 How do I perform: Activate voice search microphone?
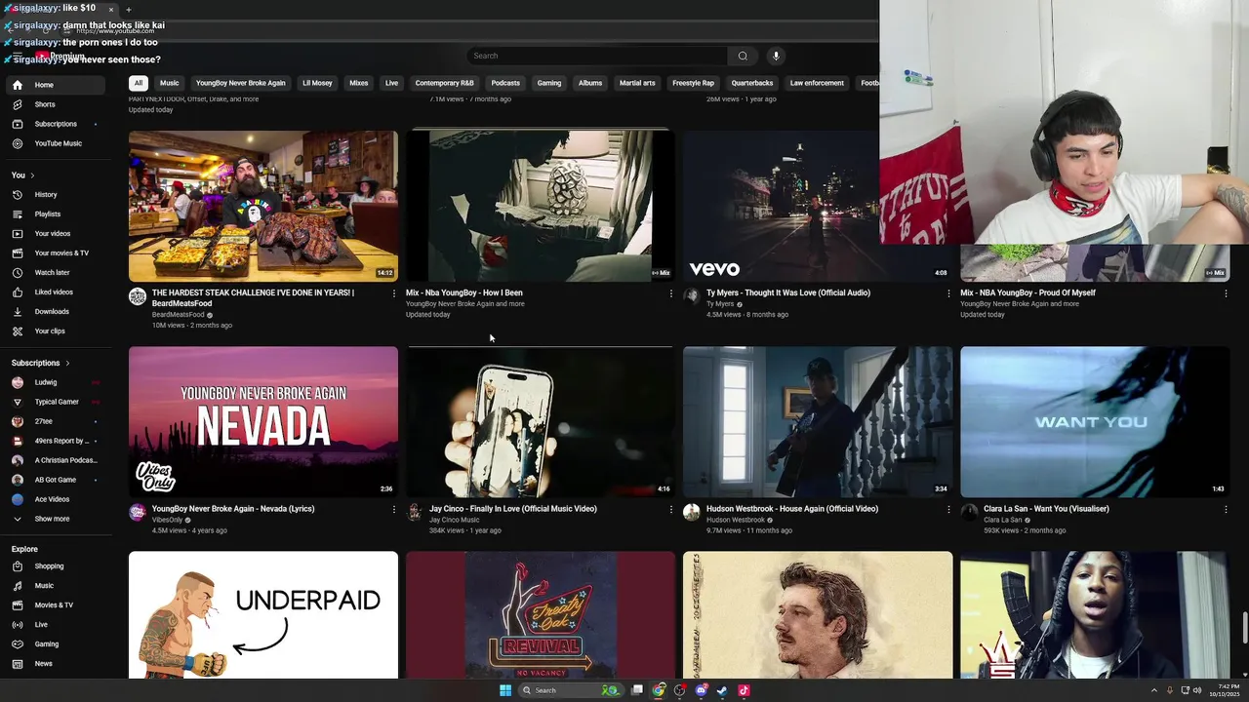click(x=776, y=56)
